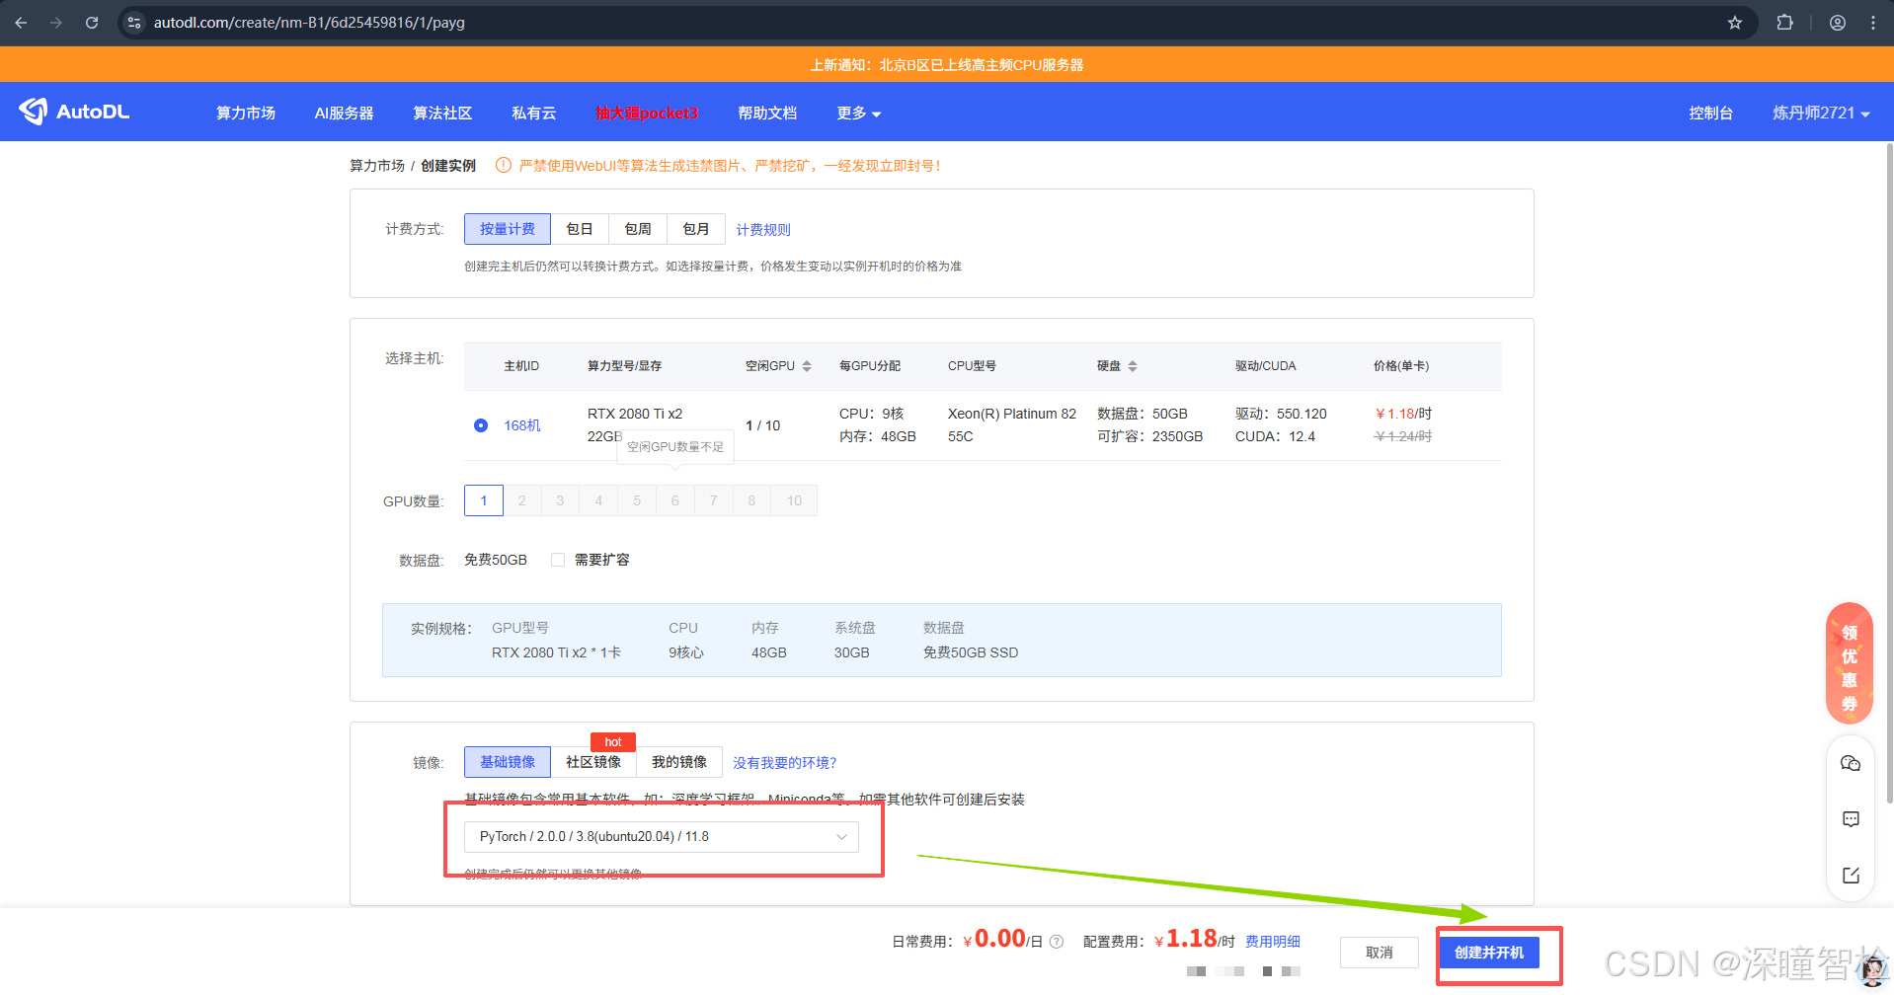Expand the 炼丹师2721 account menu
1894x995 pixels.
coord(1820,114)
